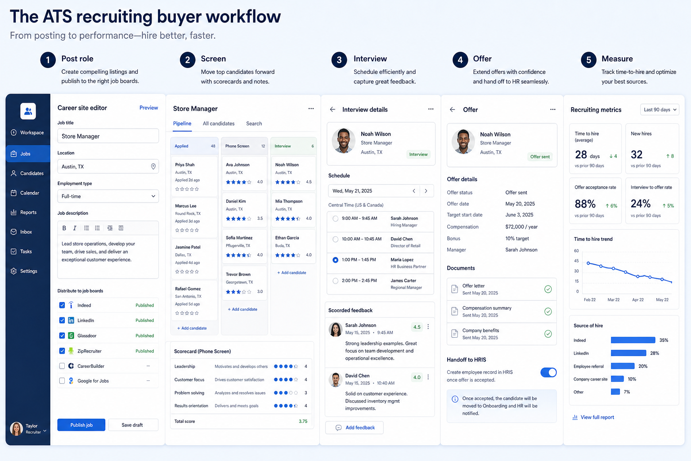
Task: Click Noah Wilson's photo in Offer panel
Action: [x=463, y=141]
